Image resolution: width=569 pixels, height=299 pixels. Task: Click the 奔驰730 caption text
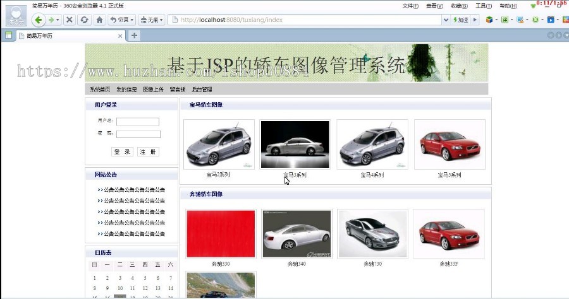pyautogui.click(x=372, y=264)
